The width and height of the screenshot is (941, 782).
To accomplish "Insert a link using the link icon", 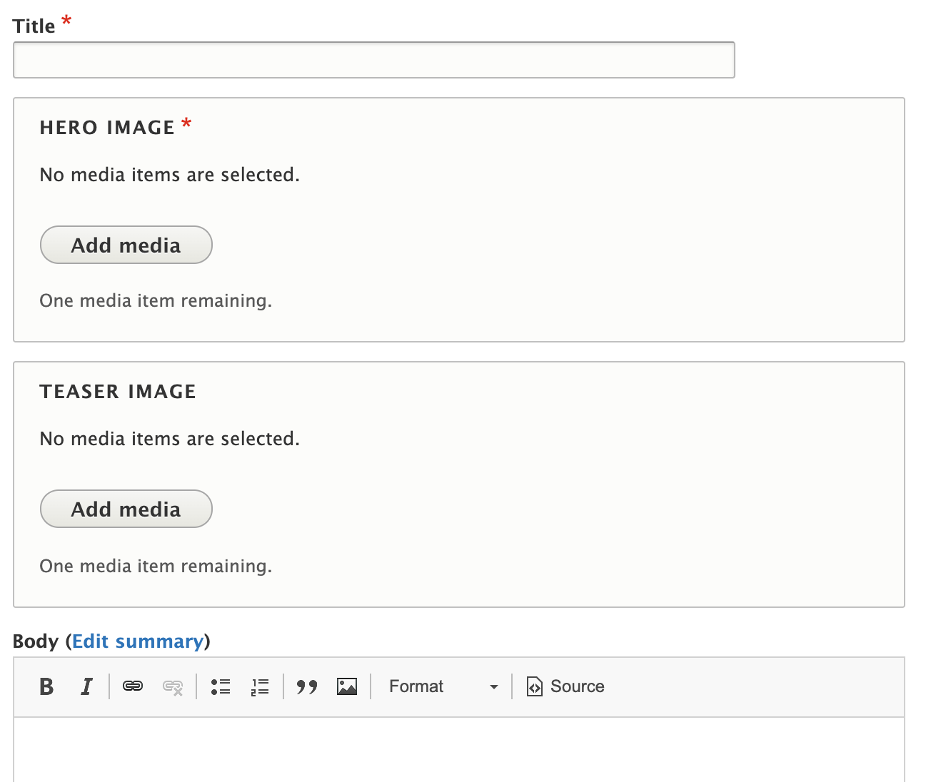I will (x=133, y=686).
